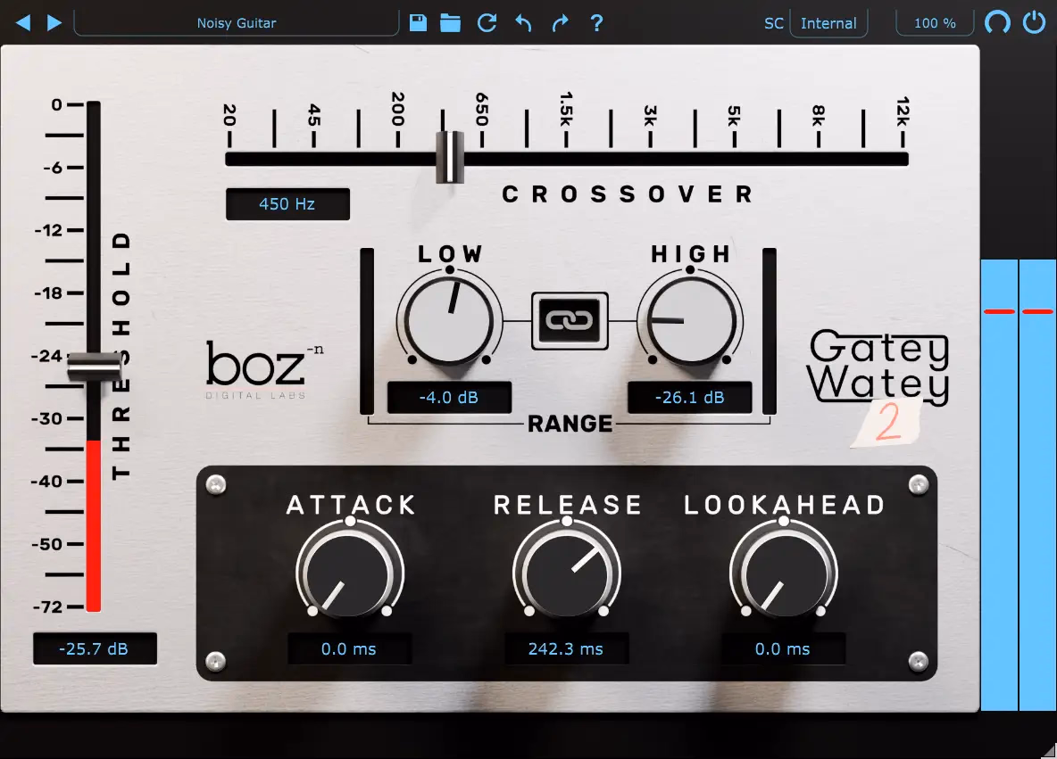Click the Crossover slider handle
The width and height of the screenshot is (1057, 759).
[450, 157]
